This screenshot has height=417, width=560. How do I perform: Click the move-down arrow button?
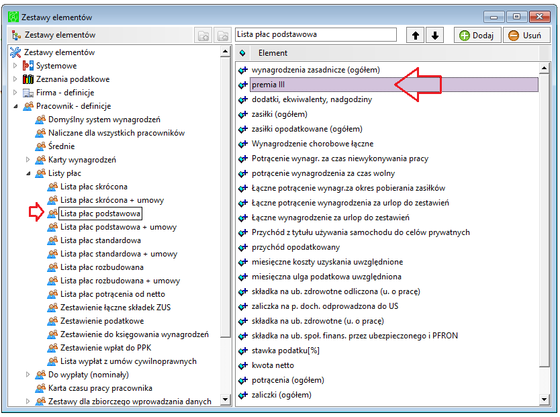click(434, 36)
